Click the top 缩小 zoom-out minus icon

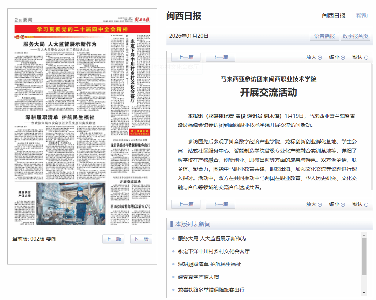pos(343,57)
